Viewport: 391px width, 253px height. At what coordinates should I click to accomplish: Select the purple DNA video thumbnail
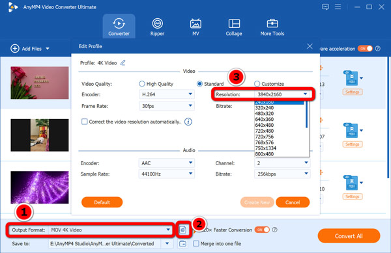pos(39,187)
